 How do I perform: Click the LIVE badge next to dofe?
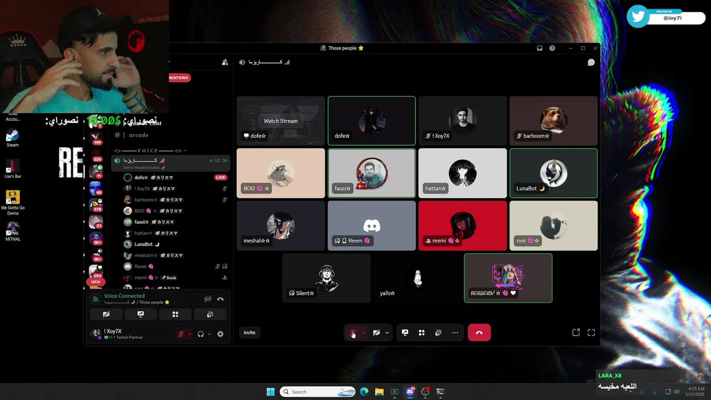pos(221,177)
